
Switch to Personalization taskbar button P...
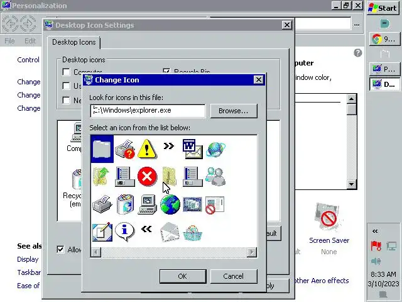[x=384, y=69]
